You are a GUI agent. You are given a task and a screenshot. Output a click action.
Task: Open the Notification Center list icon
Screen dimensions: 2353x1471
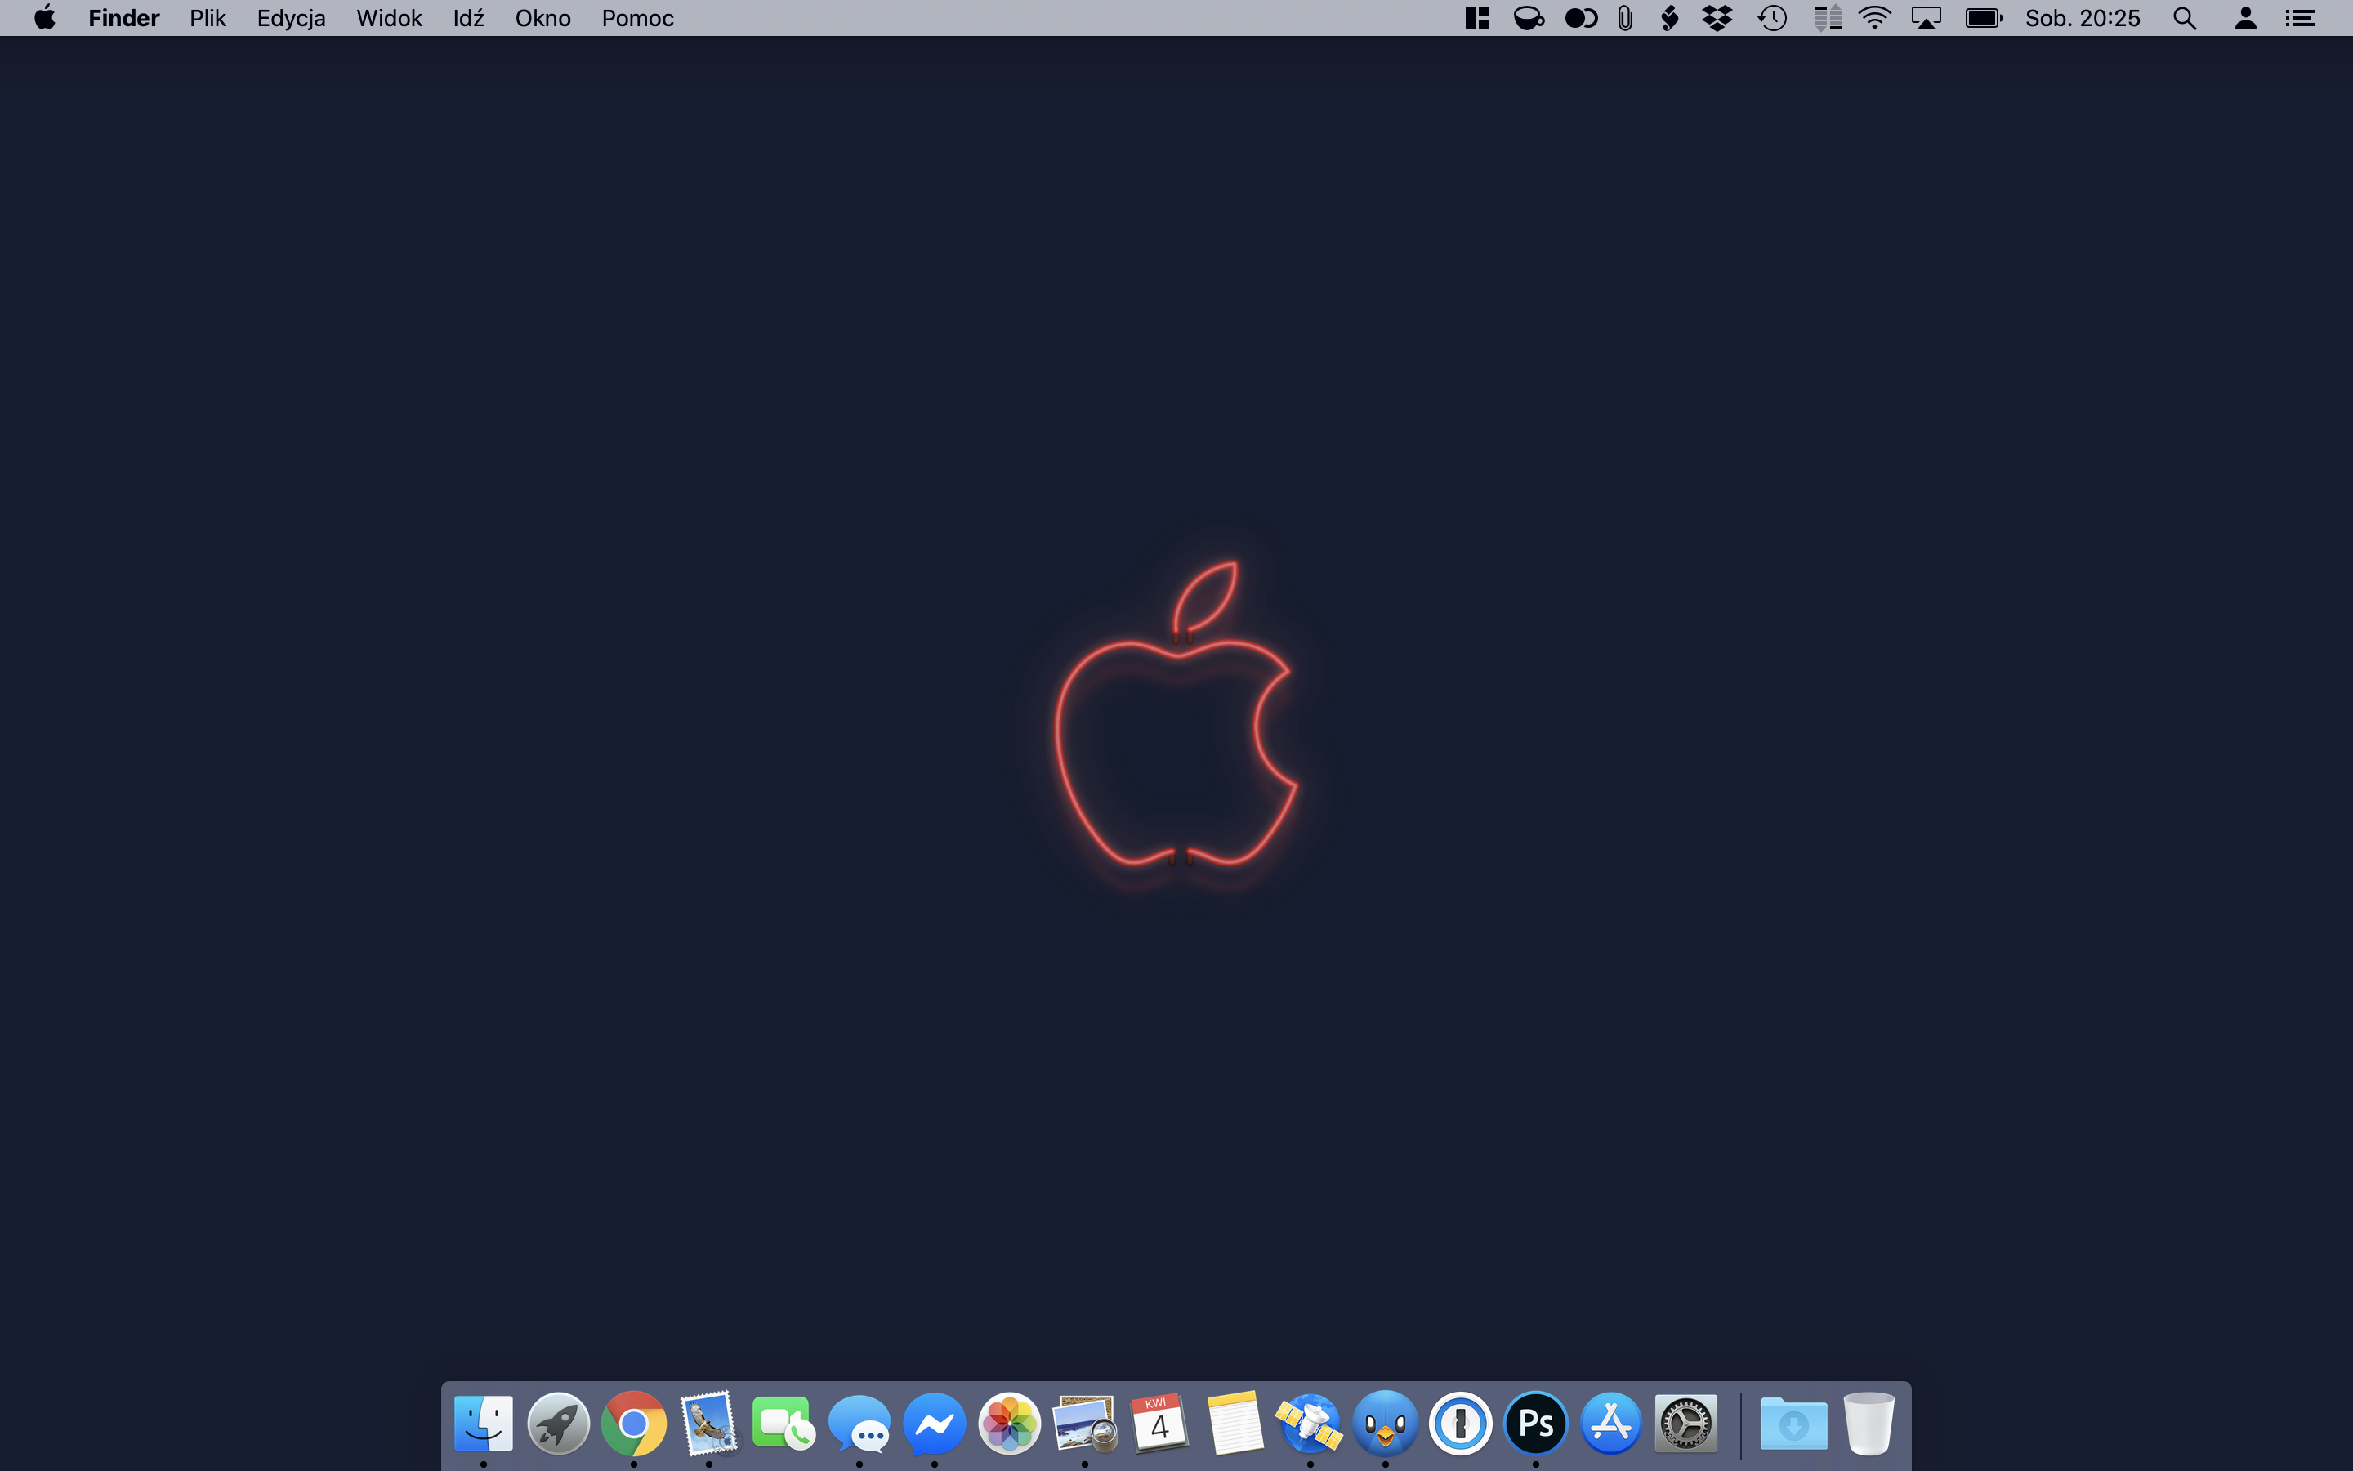click(x=2300, y=17)
